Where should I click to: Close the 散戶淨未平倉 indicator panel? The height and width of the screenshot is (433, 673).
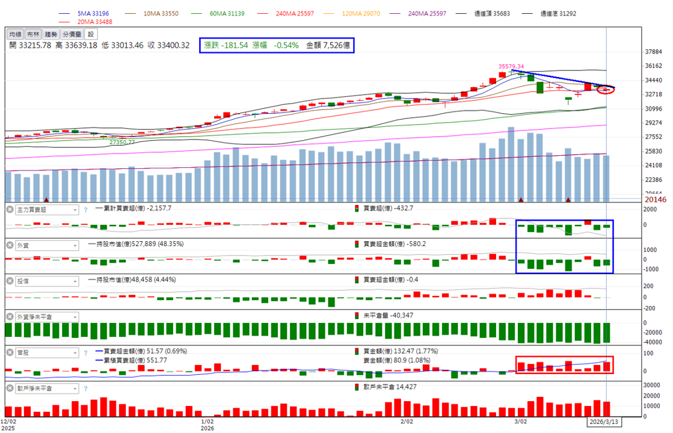(10, 388)
